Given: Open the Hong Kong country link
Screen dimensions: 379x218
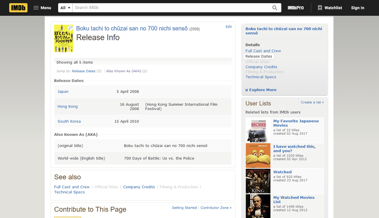Looking at the screenshot, I should click(68, 107).
